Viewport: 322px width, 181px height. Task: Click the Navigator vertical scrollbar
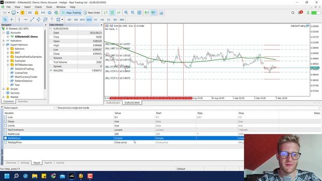pyautogui.click(x=45, y=59)
